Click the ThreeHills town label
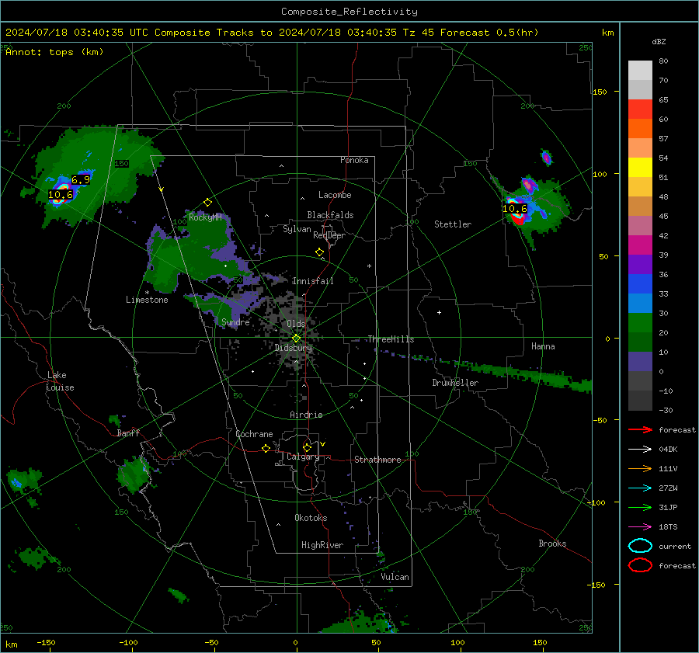The width and height of the screenshot is (699, 653). click(391, 339)
